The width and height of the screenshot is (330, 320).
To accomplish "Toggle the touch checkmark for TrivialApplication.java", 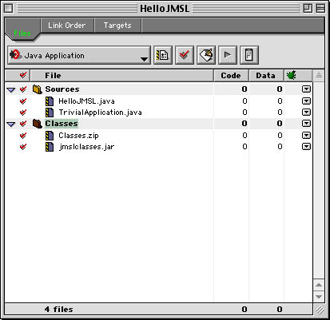I will click(x=23, y=113).
